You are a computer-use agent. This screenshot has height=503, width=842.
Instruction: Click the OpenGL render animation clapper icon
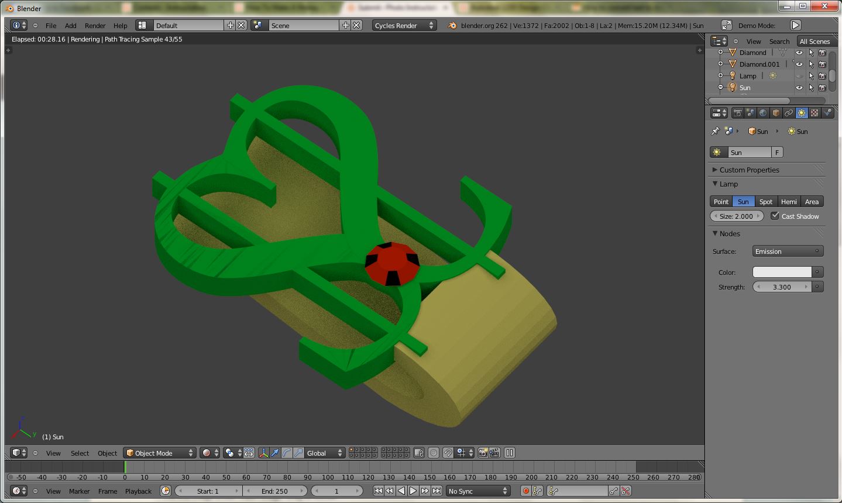tap(494, 453)
